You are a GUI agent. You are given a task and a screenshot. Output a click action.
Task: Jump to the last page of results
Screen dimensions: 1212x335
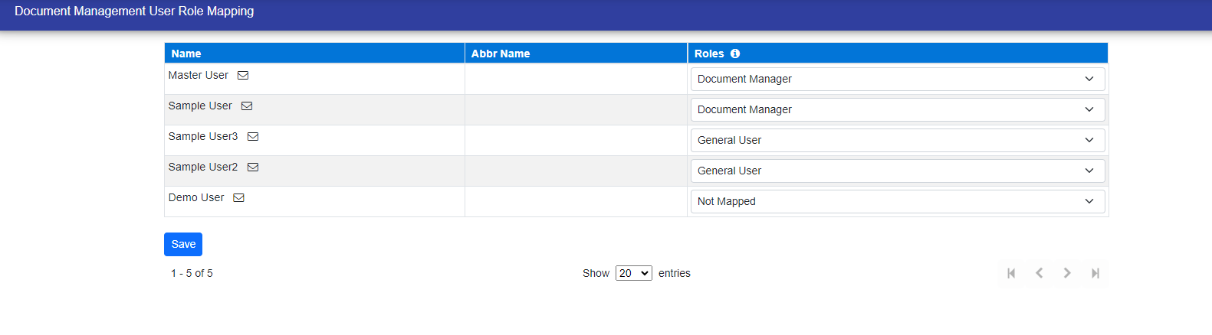[1095, 273]
